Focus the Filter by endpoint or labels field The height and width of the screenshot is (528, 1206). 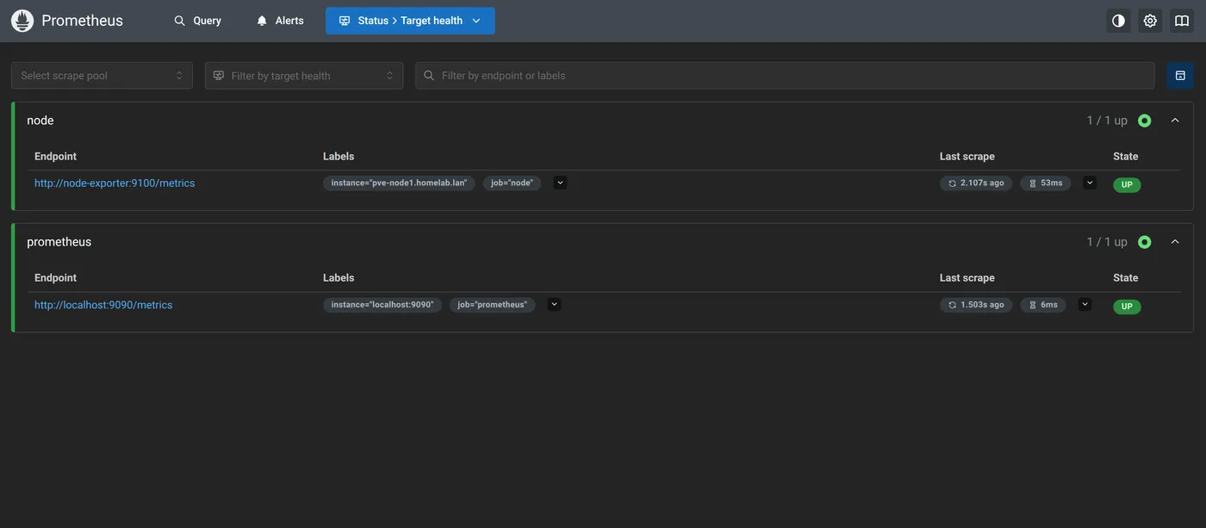tap(785, 76)
